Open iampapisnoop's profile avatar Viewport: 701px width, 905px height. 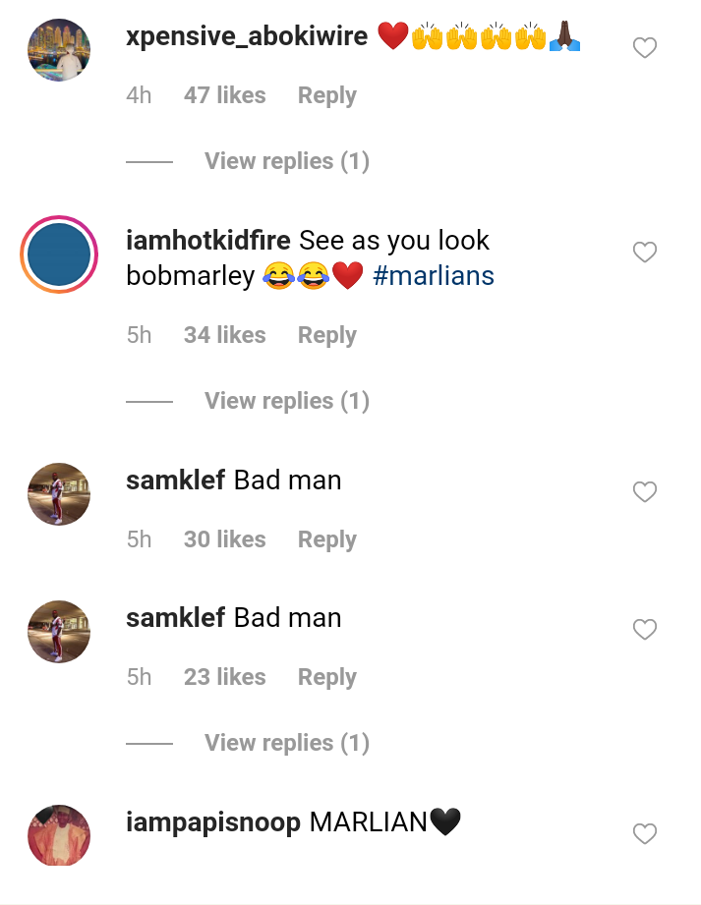(59, 835)
